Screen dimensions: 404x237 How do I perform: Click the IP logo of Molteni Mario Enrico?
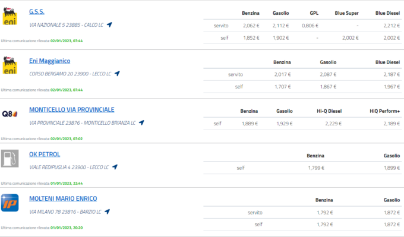tap(10, 203)
